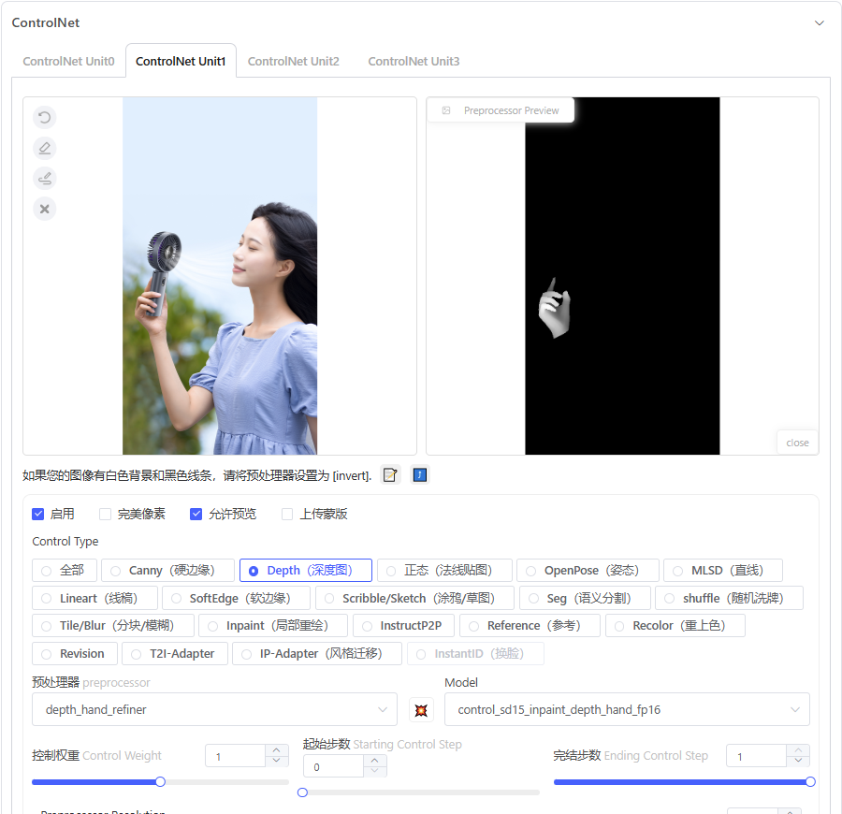Increase Ending Control Step with the up arrow
842x814 pixels.
point(798,750)
